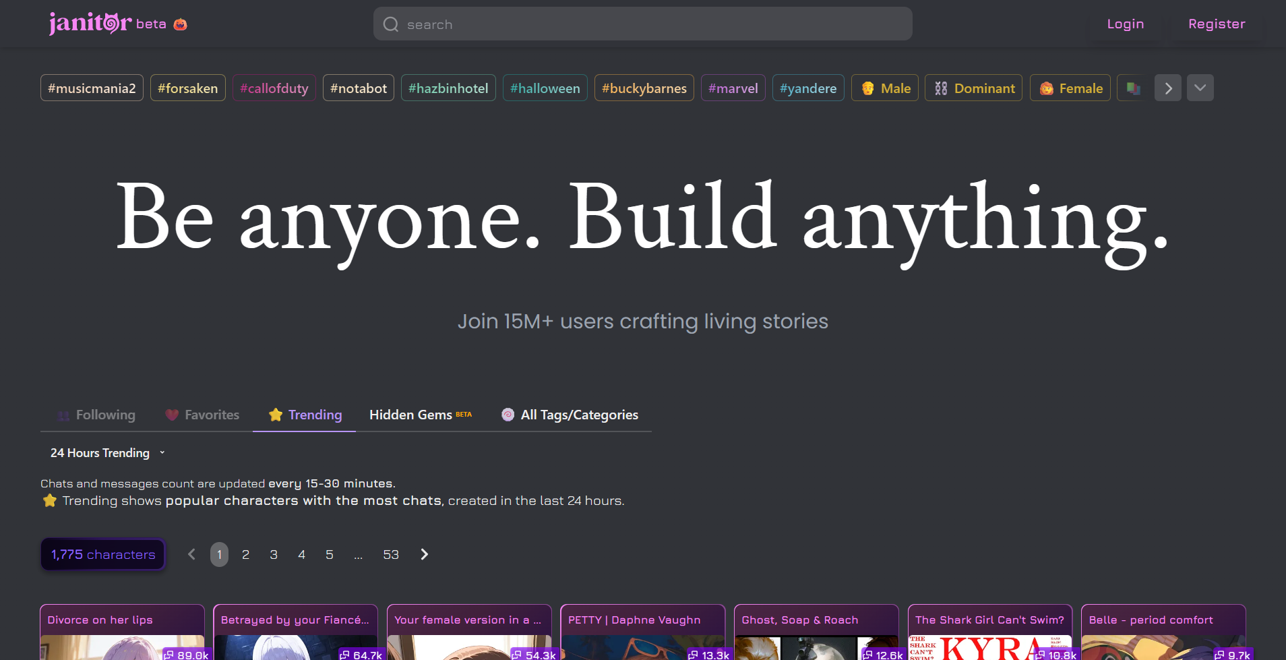
Task: Click the search magnifier icon
Action: (x=391, y=24)
